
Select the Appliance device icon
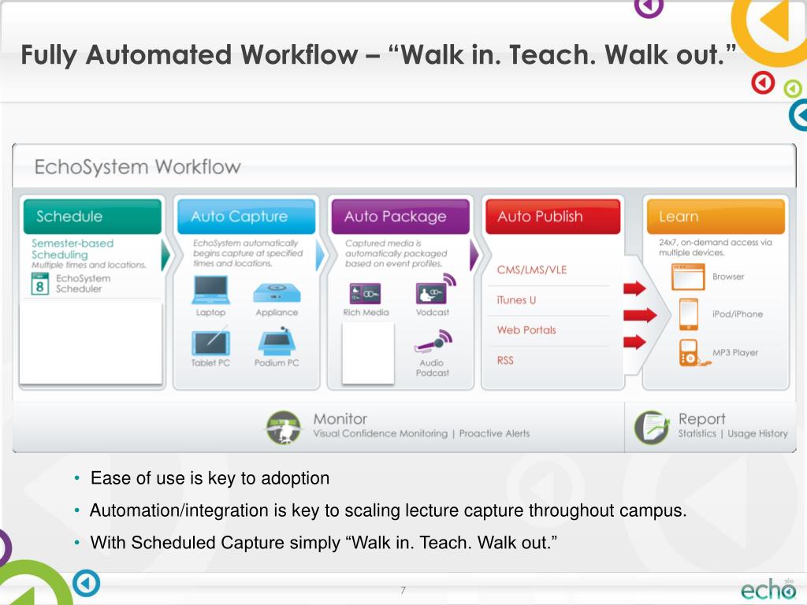click(277, 293)
